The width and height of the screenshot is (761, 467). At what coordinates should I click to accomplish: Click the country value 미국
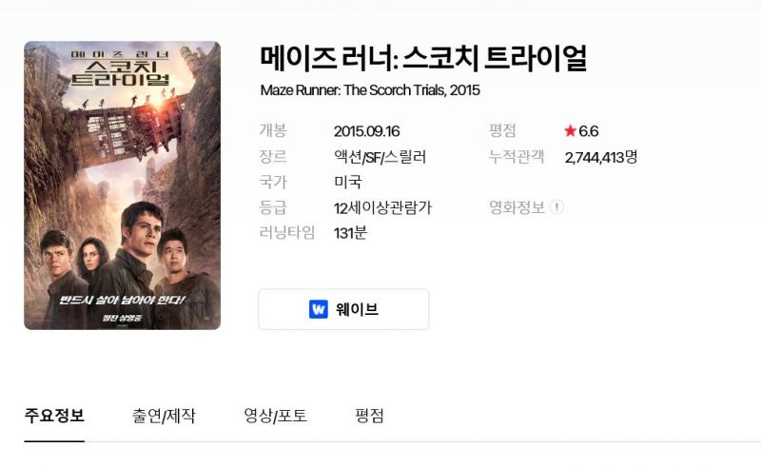click(348, 182)
